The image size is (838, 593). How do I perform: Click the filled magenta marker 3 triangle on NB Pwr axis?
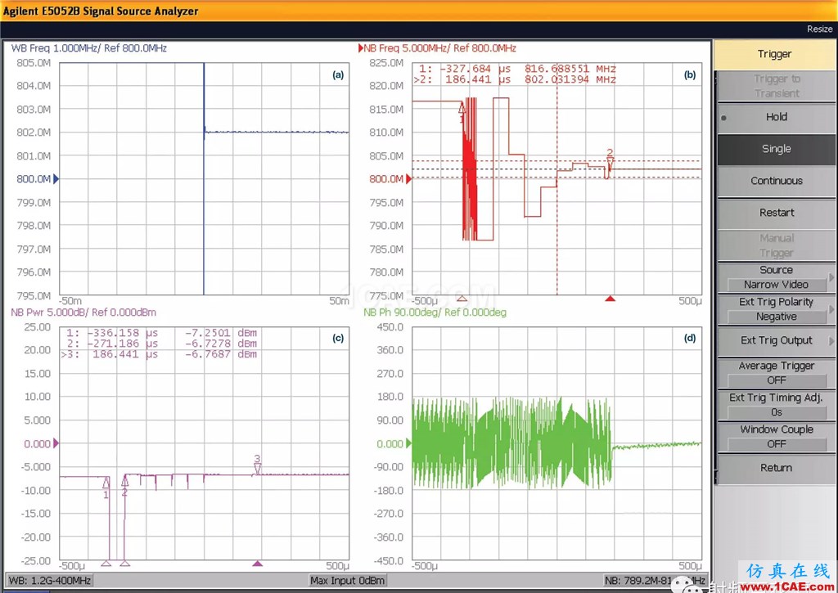[258, 563]
